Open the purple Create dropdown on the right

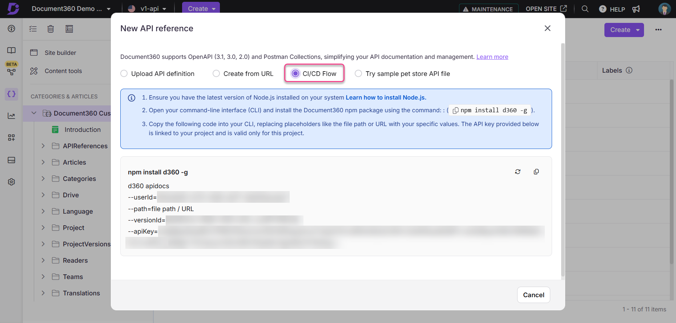[624, 30]
